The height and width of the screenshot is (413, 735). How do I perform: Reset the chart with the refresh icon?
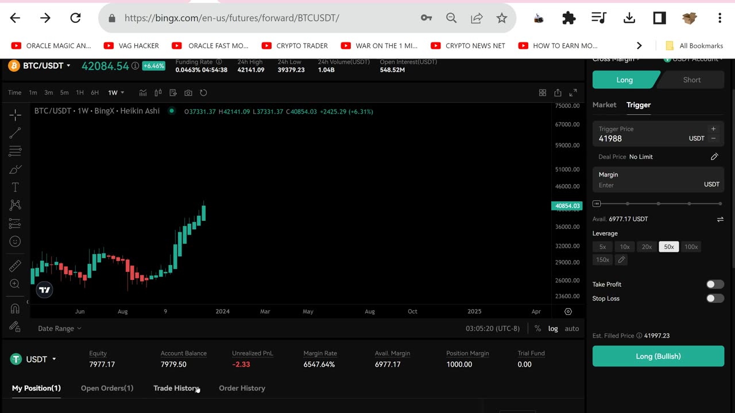pyautogui.click(x=203, y=92)
